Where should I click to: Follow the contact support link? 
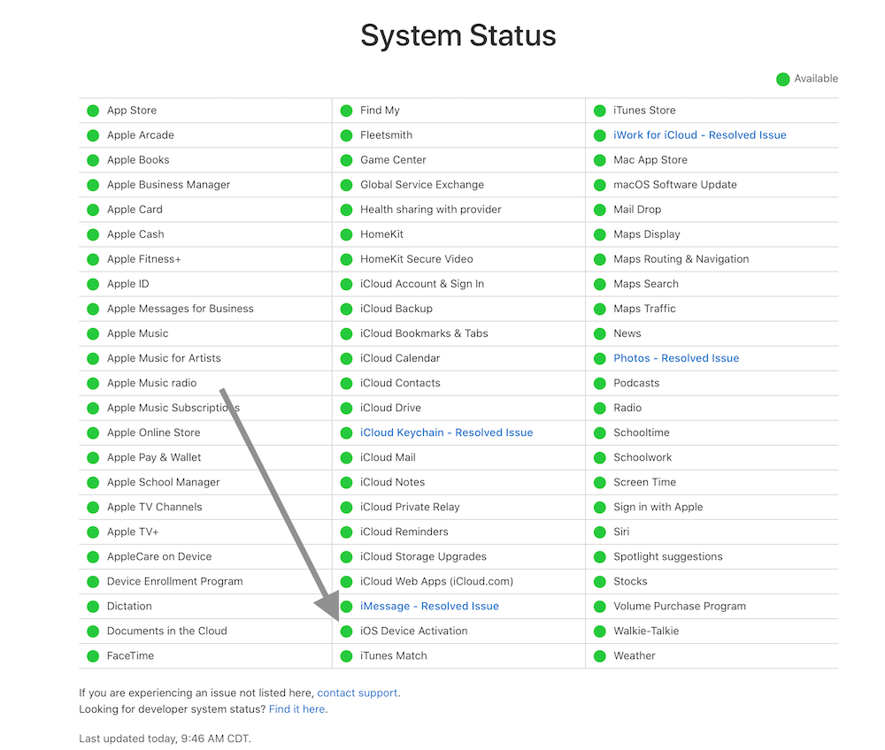(x=358, y=693)
